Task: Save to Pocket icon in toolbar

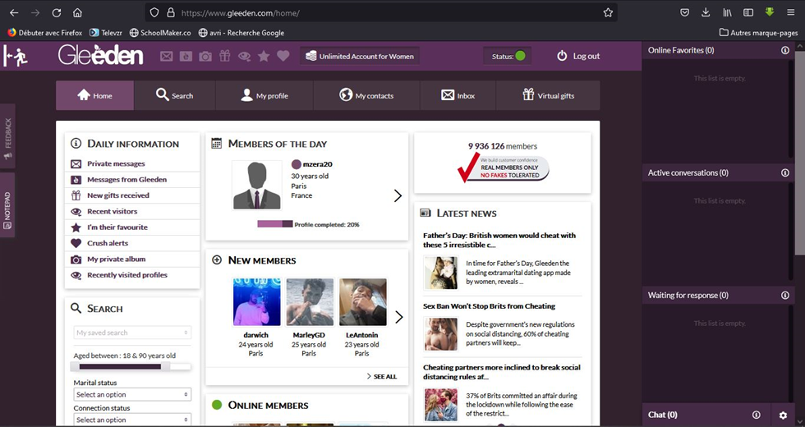Action: 684,12
